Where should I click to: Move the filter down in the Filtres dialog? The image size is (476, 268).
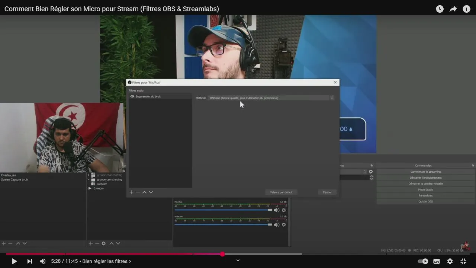pos(151,192)
